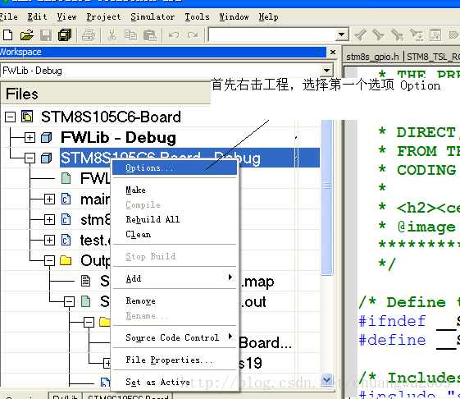
Task: Click the Find Previous toolbar icon
Action: click(x=361, y=35)
